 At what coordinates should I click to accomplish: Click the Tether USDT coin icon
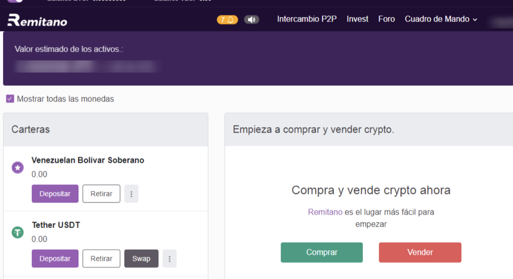[18, 232]
